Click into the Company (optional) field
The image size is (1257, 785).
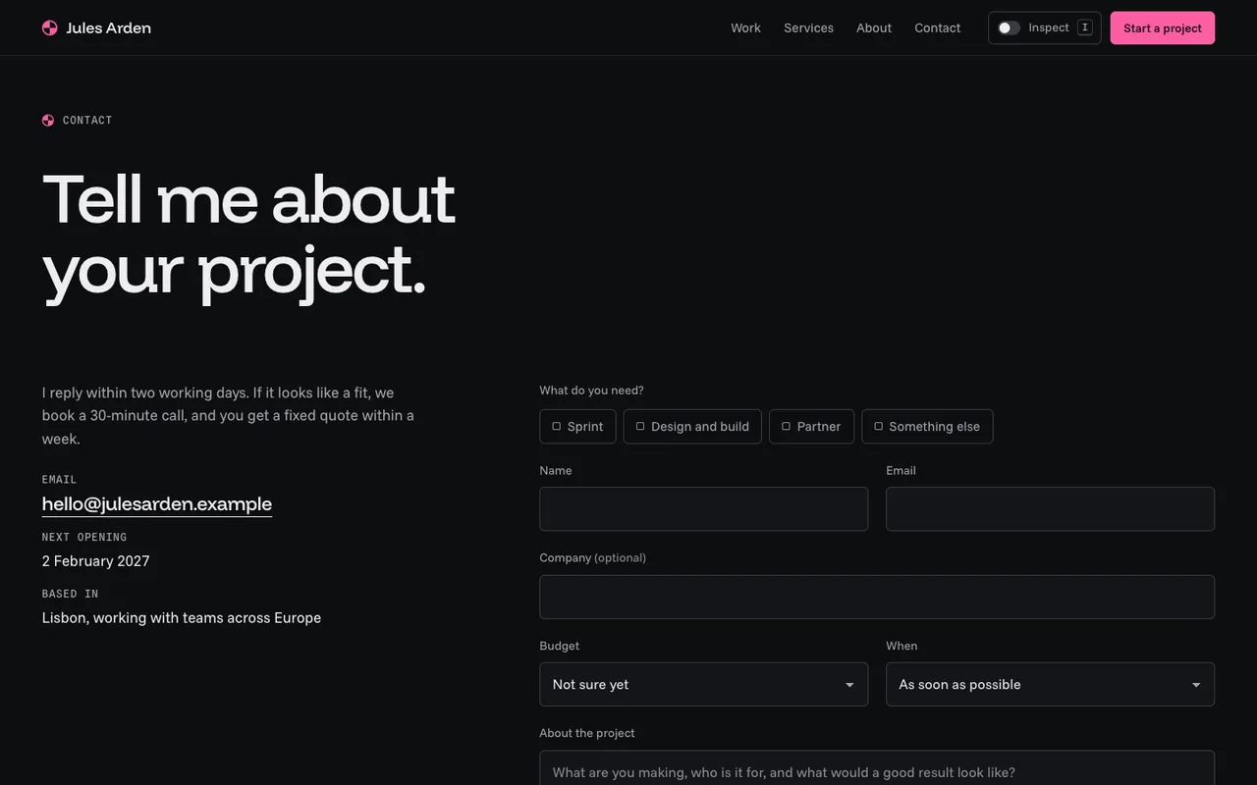(877, 598)
